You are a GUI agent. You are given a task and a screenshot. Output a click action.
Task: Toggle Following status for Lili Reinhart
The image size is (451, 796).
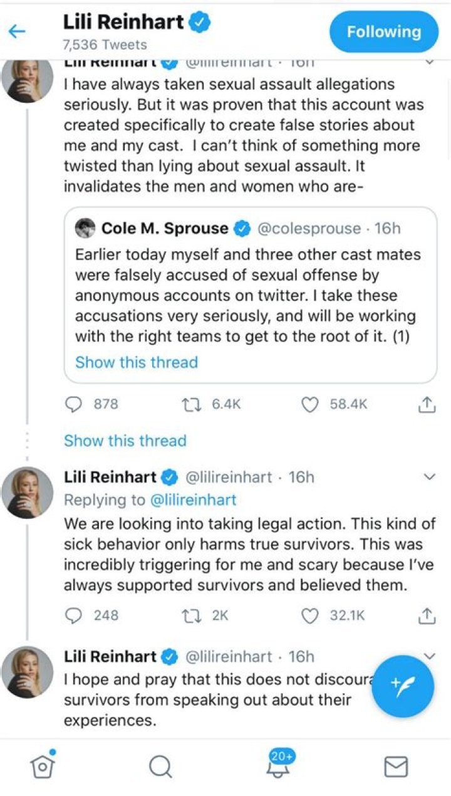pyautogui.click(x=383, y=31)
